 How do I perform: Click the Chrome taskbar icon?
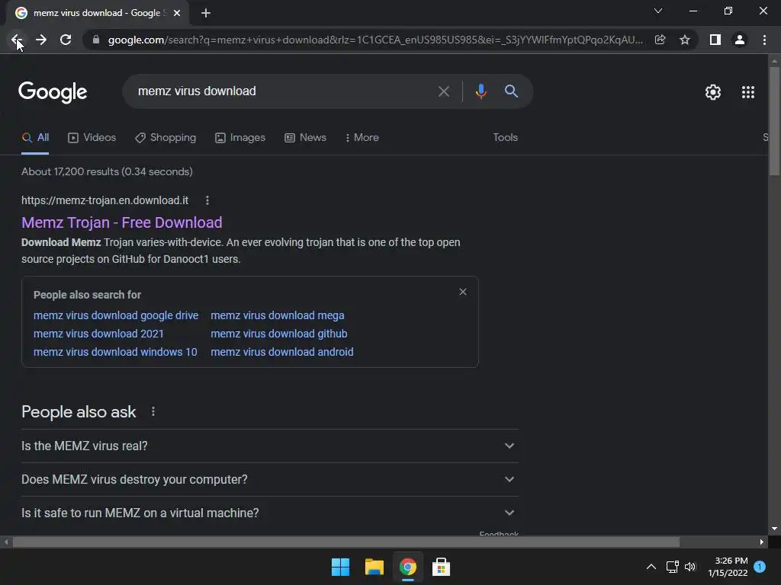407,567
